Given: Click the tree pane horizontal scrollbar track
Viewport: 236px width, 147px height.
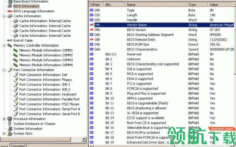Looking at the screenshot, I should coord(76,139).
